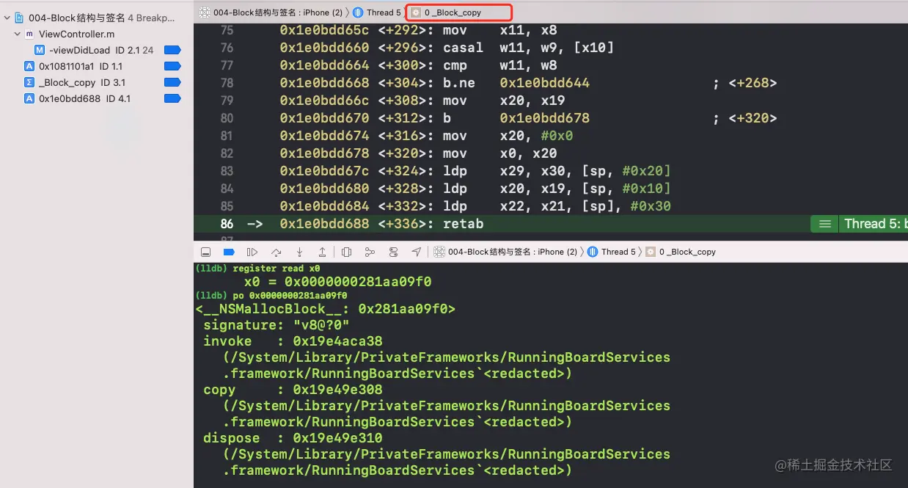Click the __NSMallocBlock__ output line
This screenshot has width=908, height=488.
[326, 309]
